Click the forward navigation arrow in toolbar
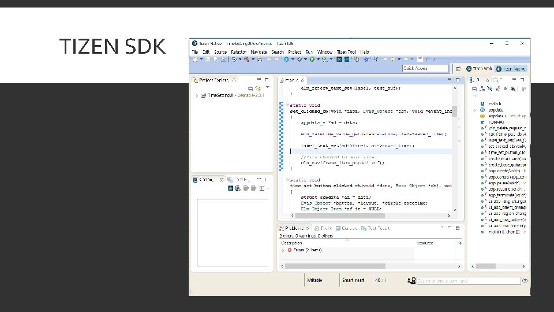 click(x=406, y=60)
